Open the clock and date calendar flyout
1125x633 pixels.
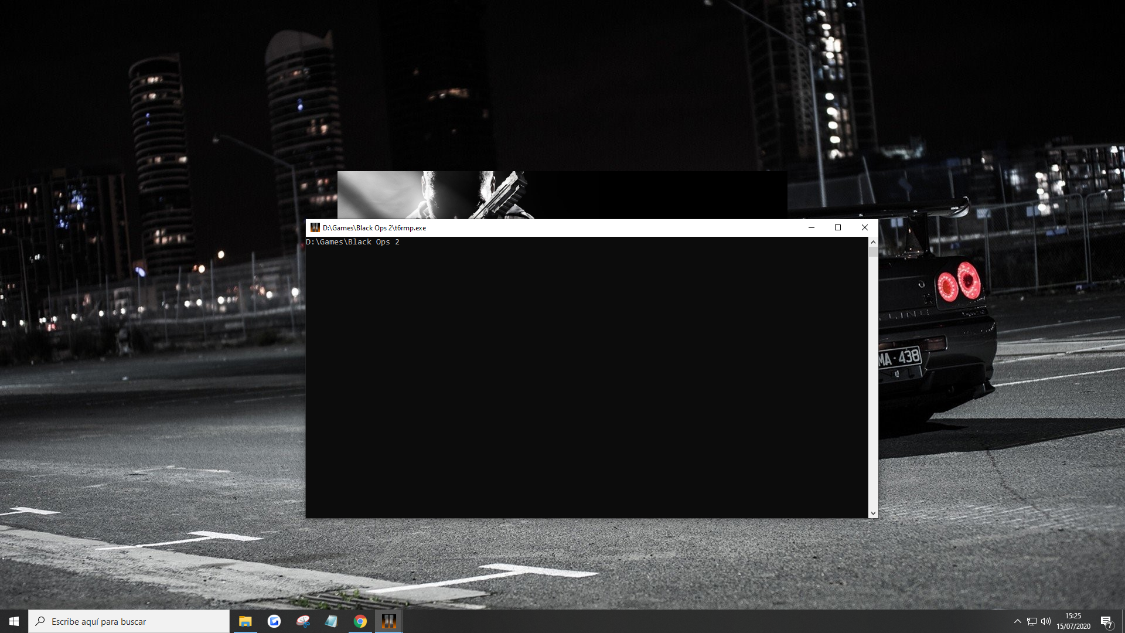coord(1073,621)
